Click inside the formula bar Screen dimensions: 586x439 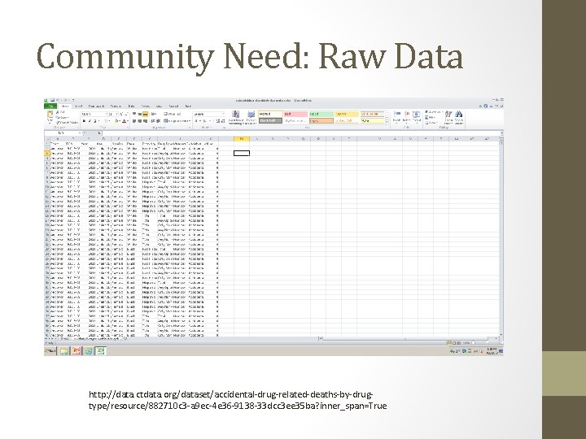coord(301,133)
